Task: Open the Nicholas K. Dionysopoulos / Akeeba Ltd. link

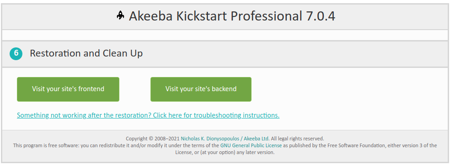Action: [225, 139]
